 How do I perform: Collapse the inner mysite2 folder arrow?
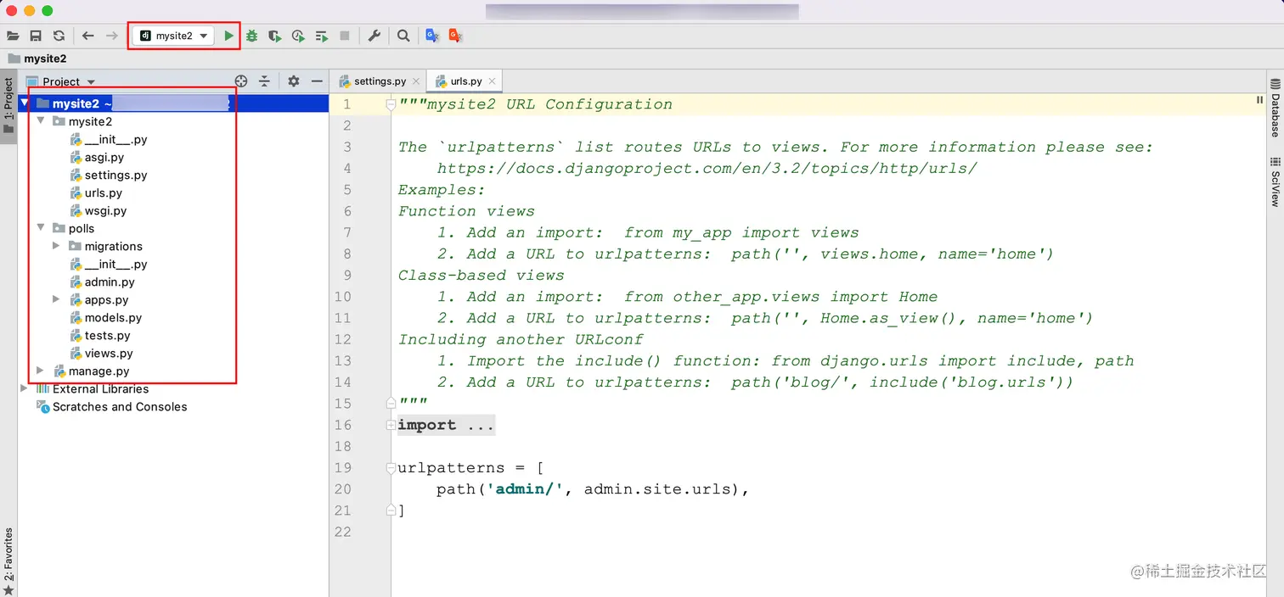pos(41,121)
